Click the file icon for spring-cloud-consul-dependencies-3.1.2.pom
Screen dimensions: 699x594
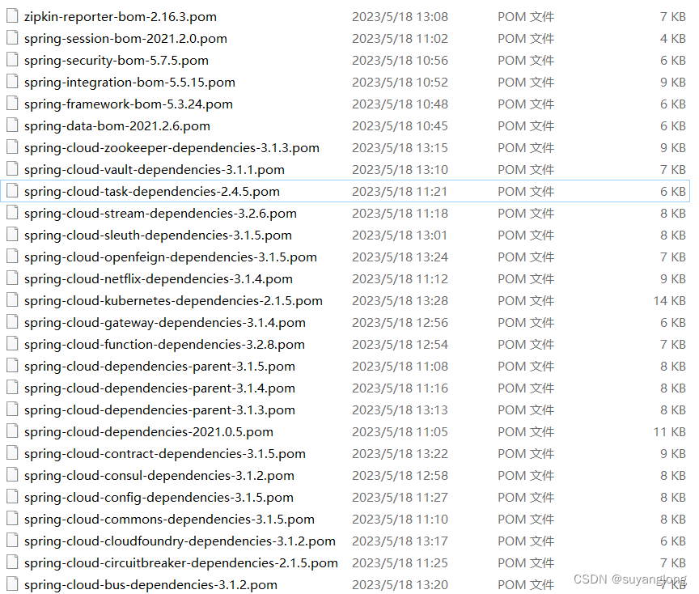pos(12,475)
